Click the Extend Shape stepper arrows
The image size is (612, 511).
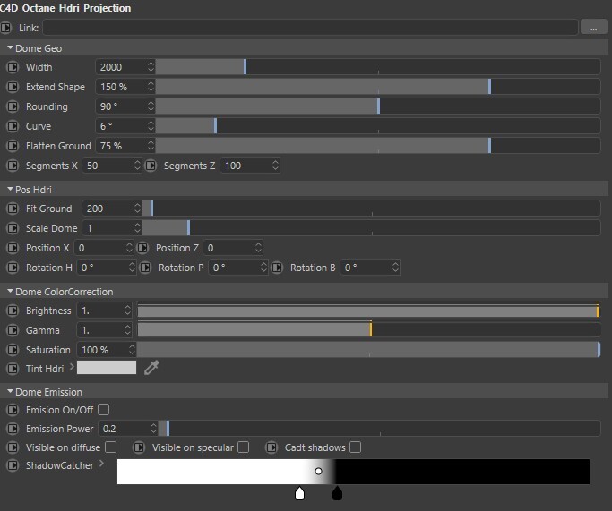coord(151,87)
